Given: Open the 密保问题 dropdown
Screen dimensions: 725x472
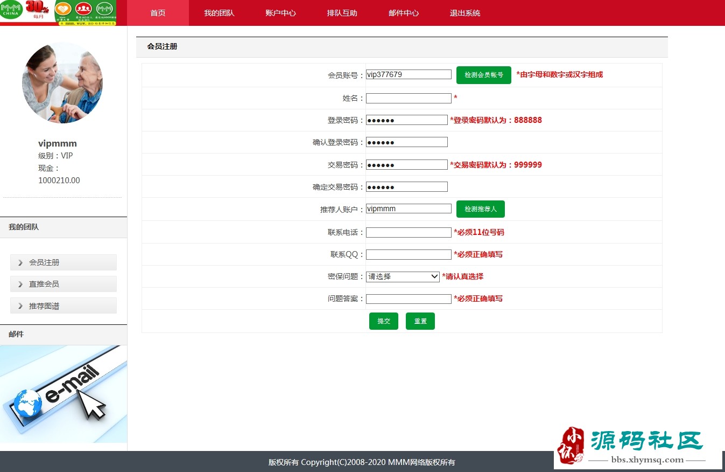Looking at the screenshot, I should (403, 276).
